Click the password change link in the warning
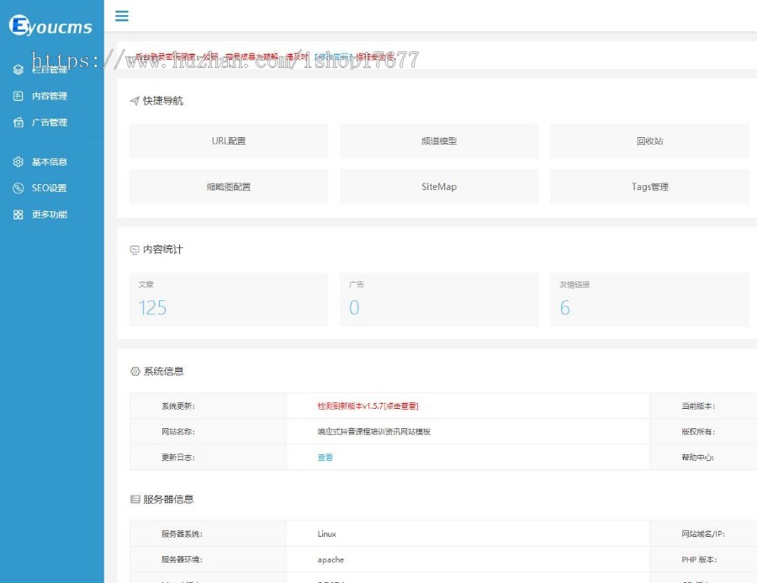757x583 pixels. 334,56
